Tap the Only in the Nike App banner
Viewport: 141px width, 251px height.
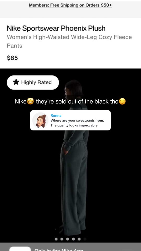pos(70,247)
